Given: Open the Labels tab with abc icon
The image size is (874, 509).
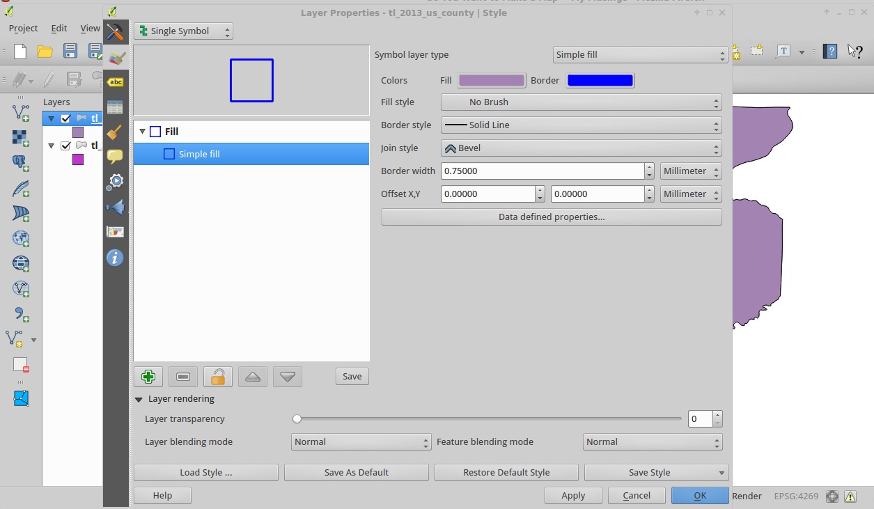Looking at the screenshot, I should 115,82.
